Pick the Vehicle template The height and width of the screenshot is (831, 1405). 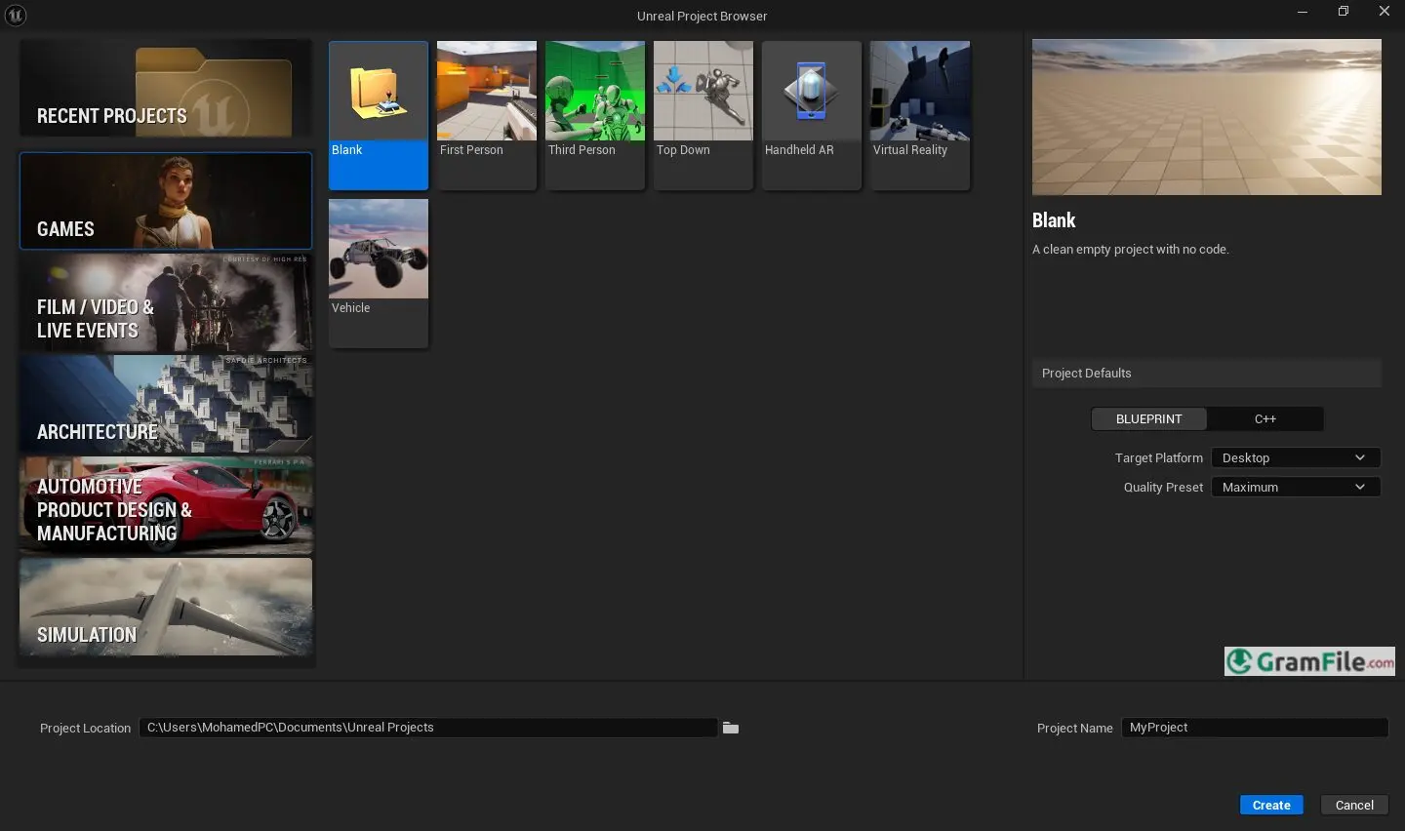tap(379, 273)
